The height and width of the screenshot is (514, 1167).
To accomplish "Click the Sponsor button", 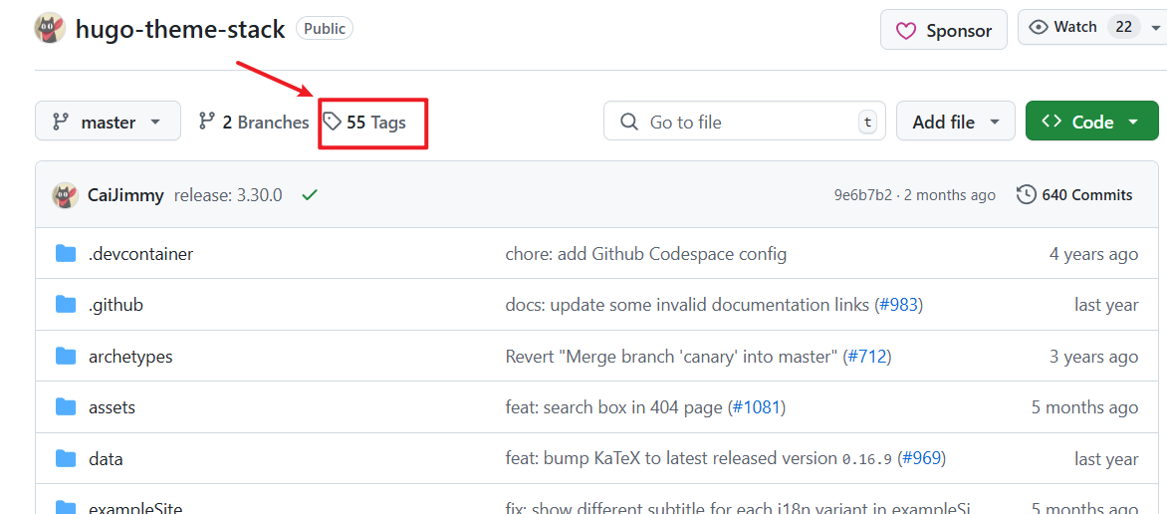I will 943,30.
